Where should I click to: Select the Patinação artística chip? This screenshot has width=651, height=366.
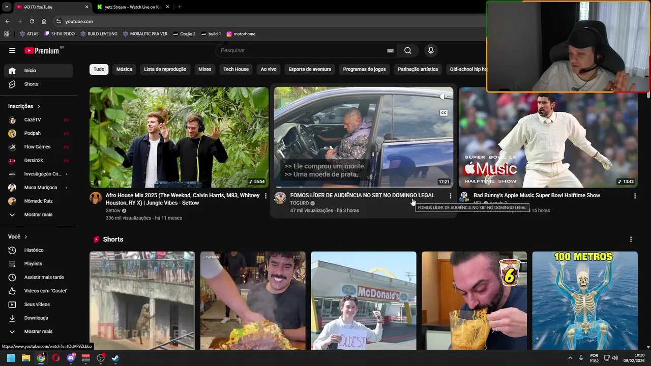[418, 69]
